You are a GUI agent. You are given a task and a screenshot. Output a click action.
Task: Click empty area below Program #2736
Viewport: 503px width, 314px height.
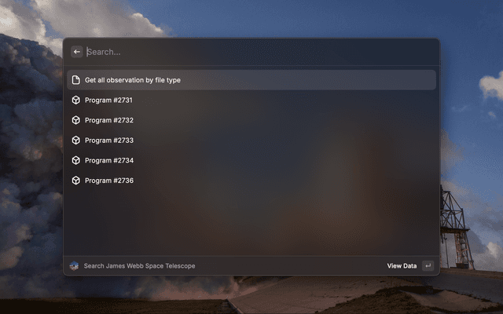coord(251,223)
